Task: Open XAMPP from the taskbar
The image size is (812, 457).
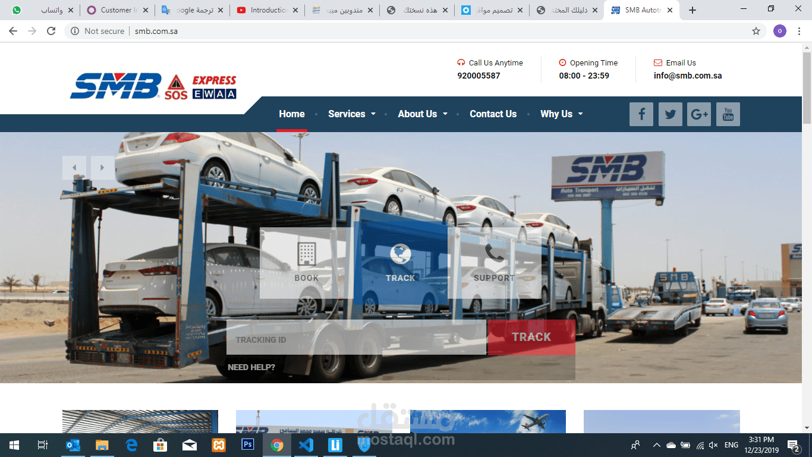Action: (219, 445)
